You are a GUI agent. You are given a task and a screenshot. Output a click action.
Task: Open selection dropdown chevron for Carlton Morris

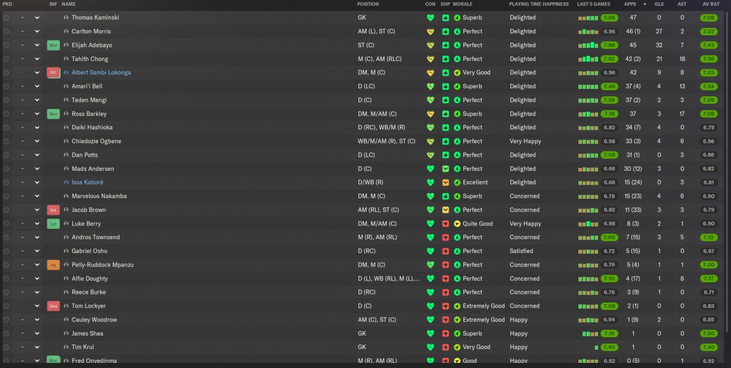pos(37,31)
